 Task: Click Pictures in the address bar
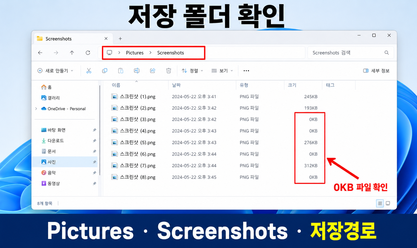(x=135, y=53)
